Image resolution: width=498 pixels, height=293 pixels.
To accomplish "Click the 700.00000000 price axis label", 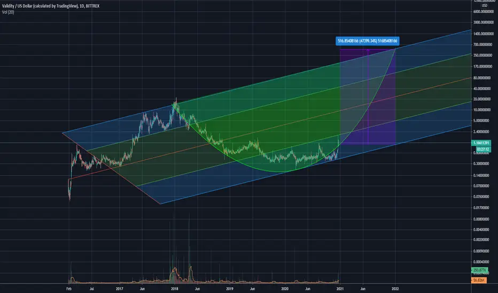I will click(483, 45).
